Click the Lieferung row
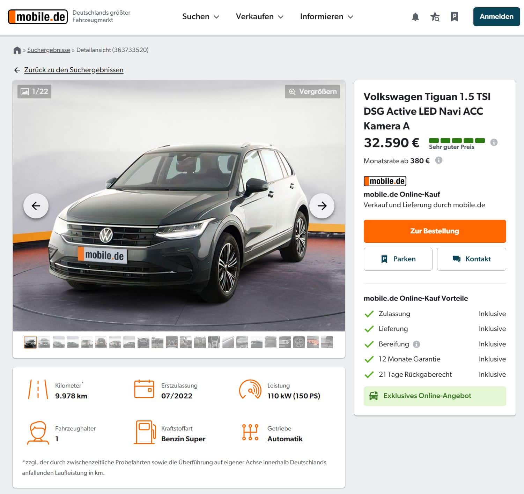Image resolution: width=524 pixels, height=494 pixels. click(435, 329)
